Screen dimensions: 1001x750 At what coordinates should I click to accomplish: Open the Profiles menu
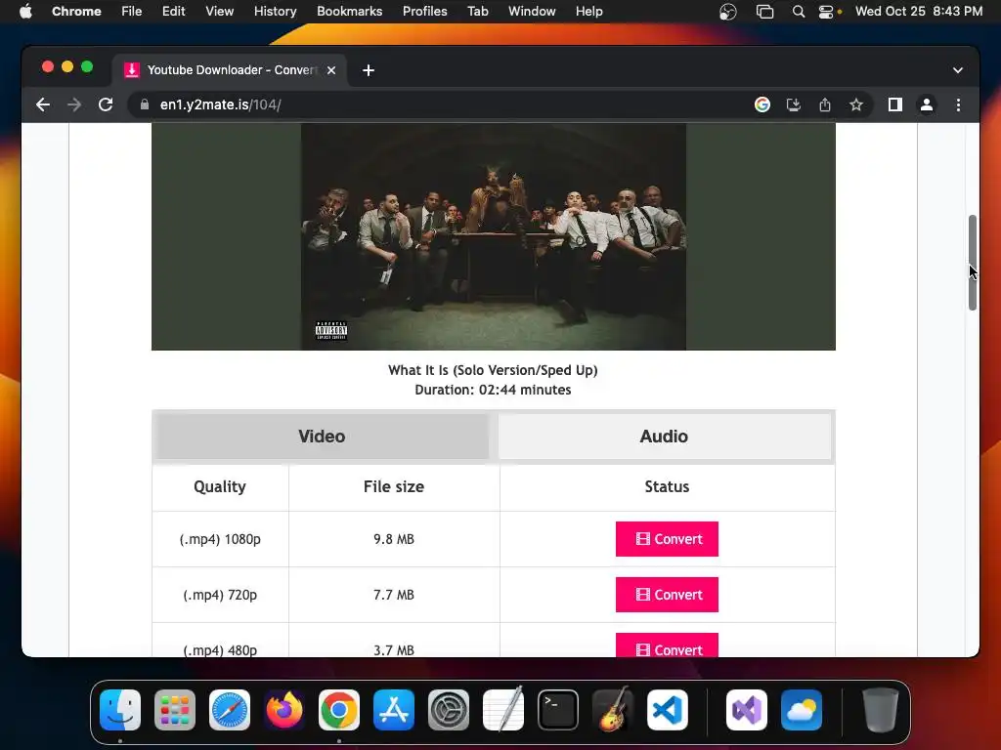click(424, 11)
